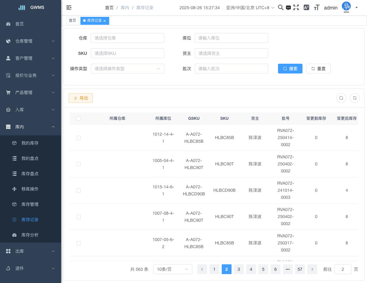
Task: Open the 操作类型 dropdown
Action: [127, 69]
